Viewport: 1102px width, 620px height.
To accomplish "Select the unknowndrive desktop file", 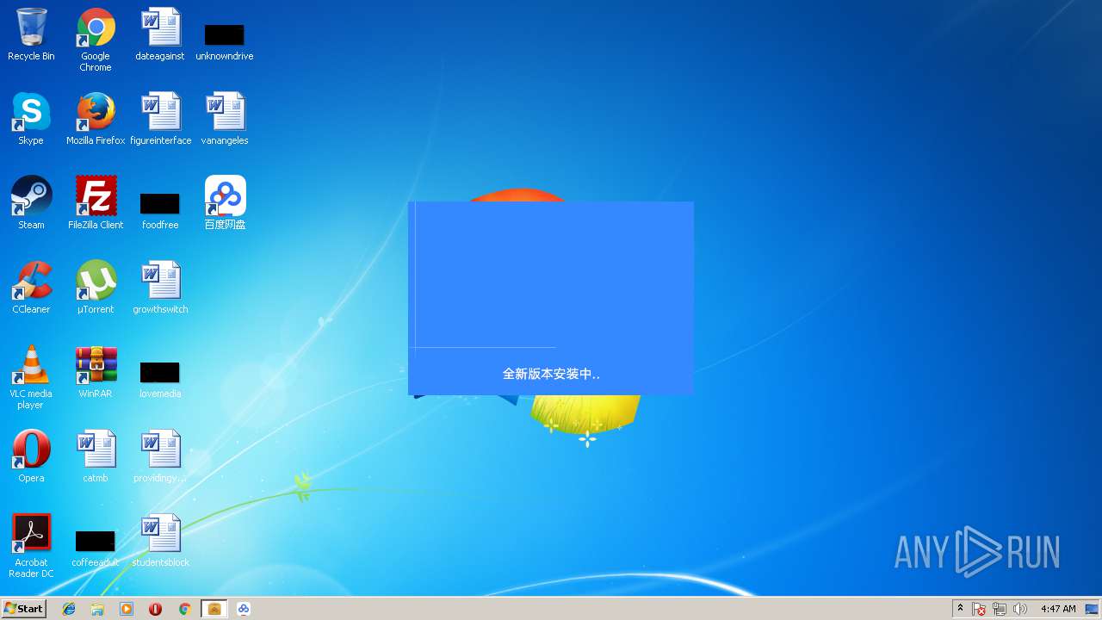I will click(x=225, y=41).
